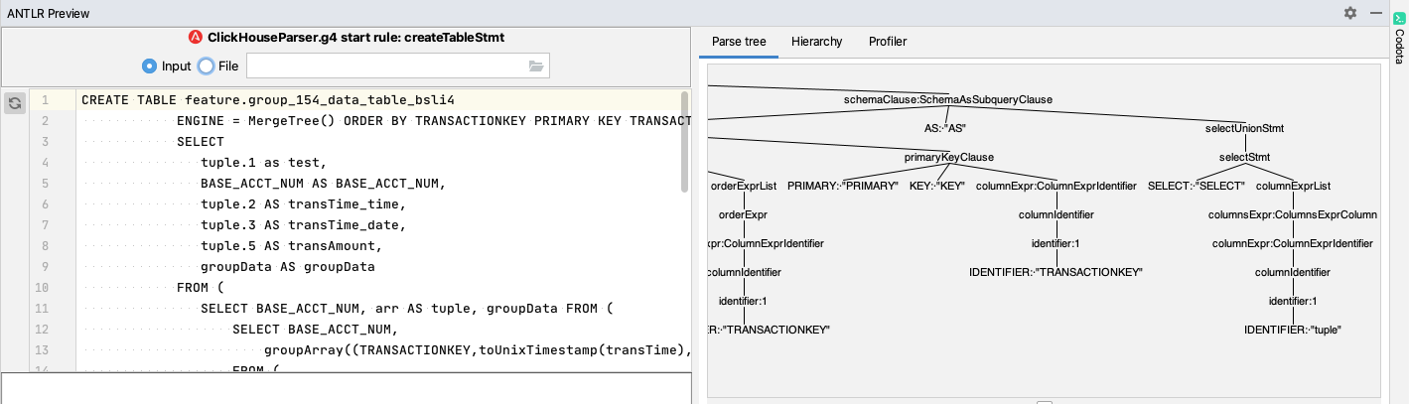The height and width of the screenshot is (404, 1409).
Task: Click the editor vertical scrollbar
Action: click(x=684, y=142)
